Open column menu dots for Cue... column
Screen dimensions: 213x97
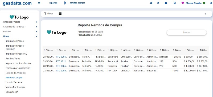(x=135, y=50)
